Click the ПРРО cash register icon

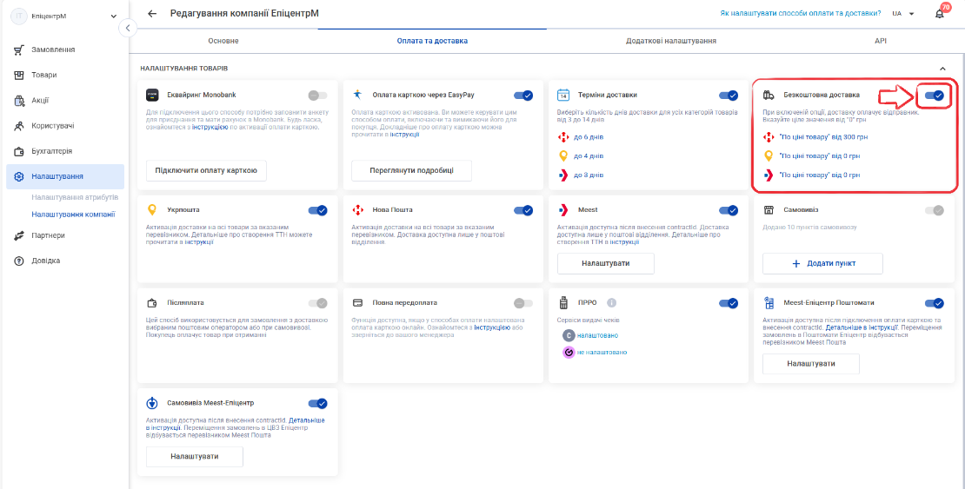pyautogui.click(x=562, y=303)
